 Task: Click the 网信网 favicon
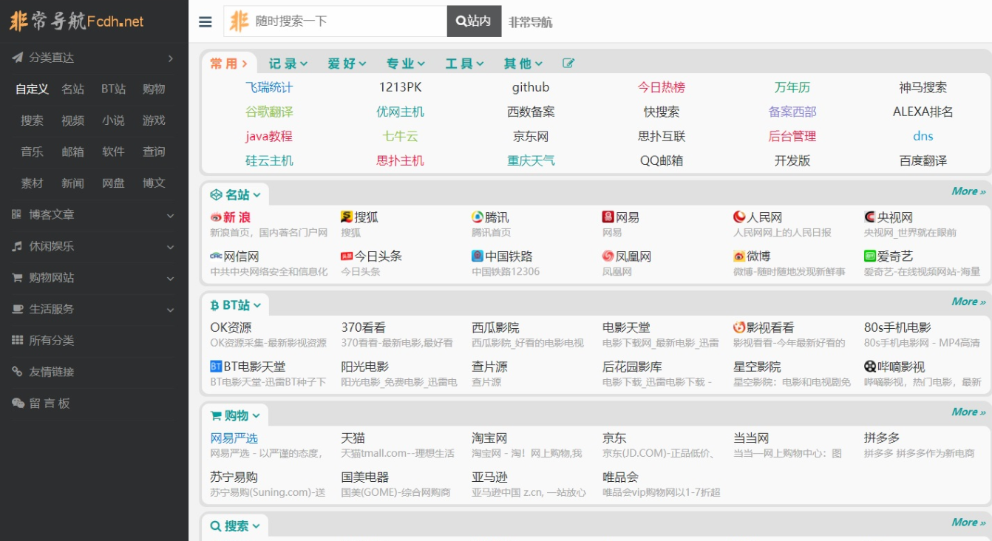tap(216, 256)
